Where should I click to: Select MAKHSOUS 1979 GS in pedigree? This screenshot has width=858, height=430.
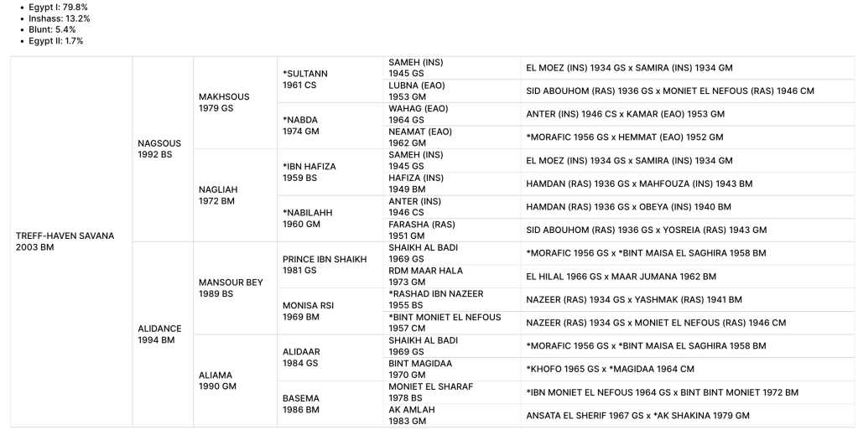pyautogui.click(x=224, y=102)
